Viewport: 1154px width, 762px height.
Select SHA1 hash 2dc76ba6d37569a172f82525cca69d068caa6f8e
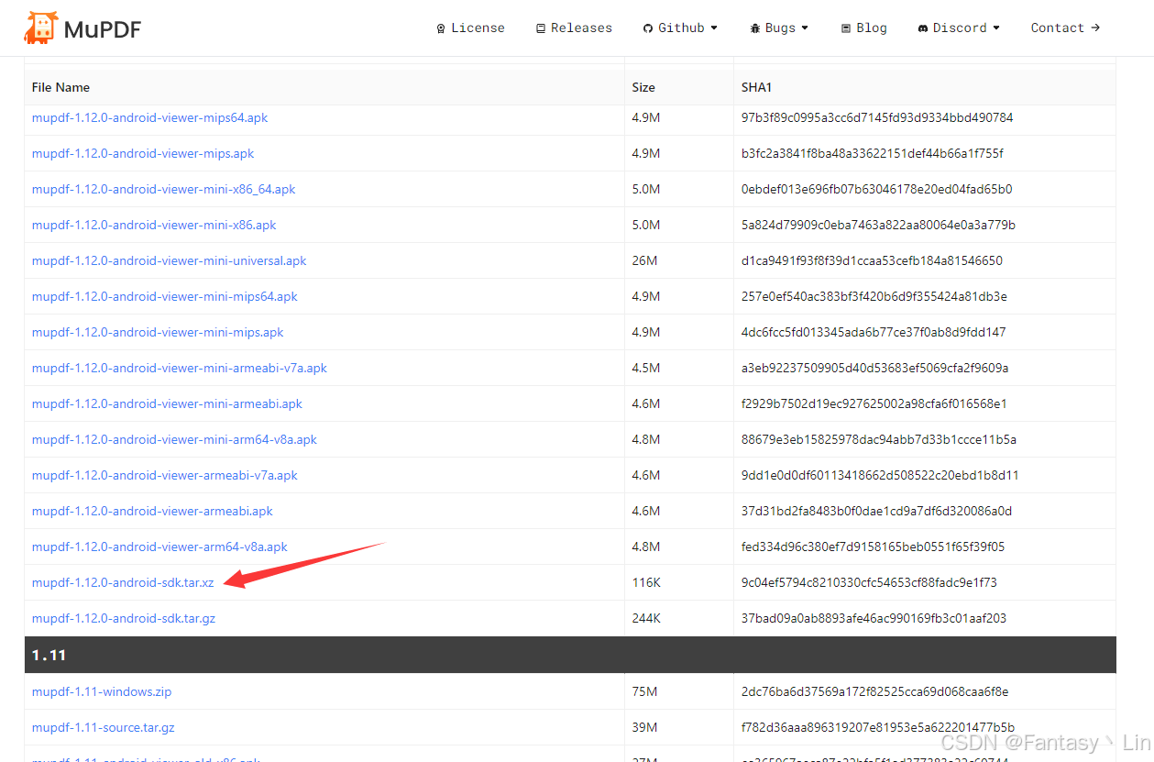click(873, 691)
